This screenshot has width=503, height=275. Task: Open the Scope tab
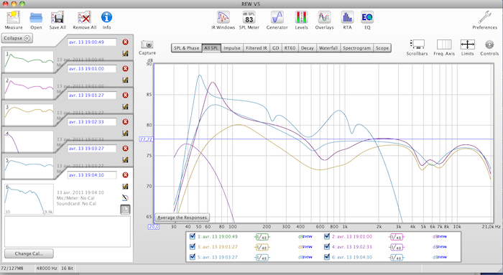382,48
